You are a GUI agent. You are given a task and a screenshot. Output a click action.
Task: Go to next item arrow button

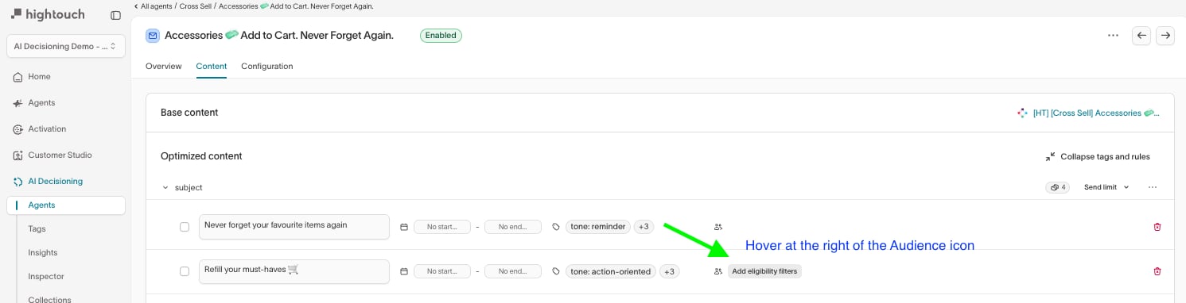pyautogui.click(x=1165, y=36)
